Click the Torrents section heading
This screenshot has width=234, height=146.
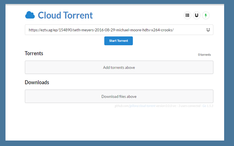click(x=34, y=53)
